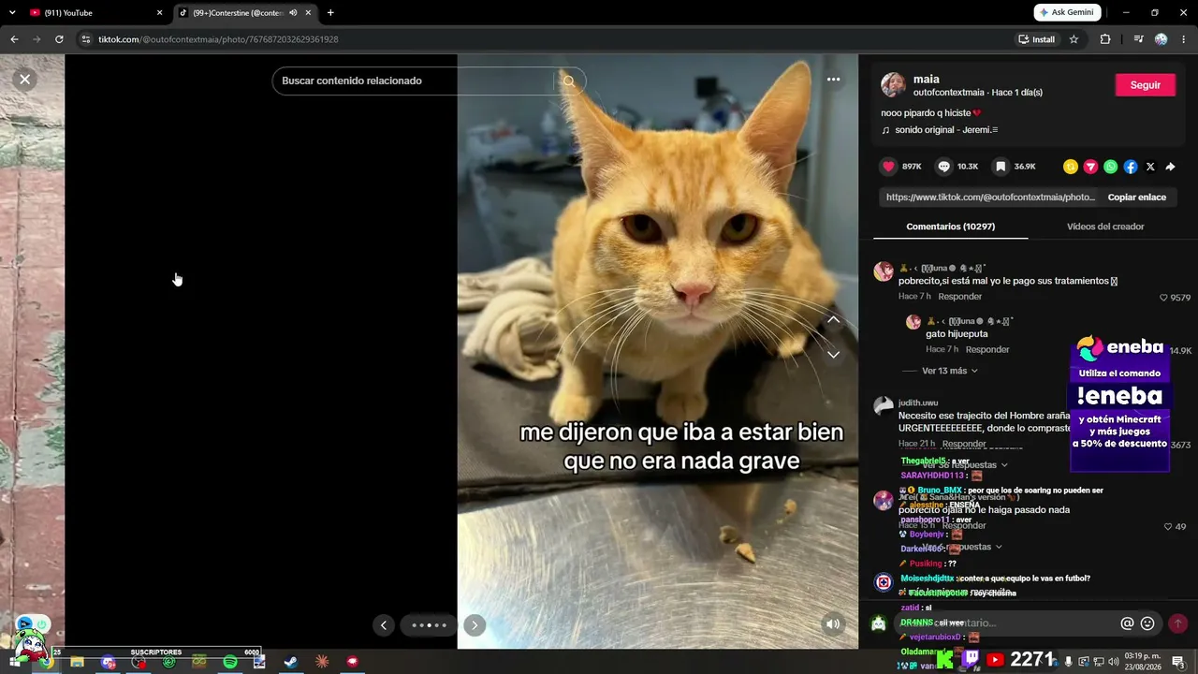Like the pobrecito tratamientos comment
This screenshot has width=1198, height=674.
point(1164,298)
